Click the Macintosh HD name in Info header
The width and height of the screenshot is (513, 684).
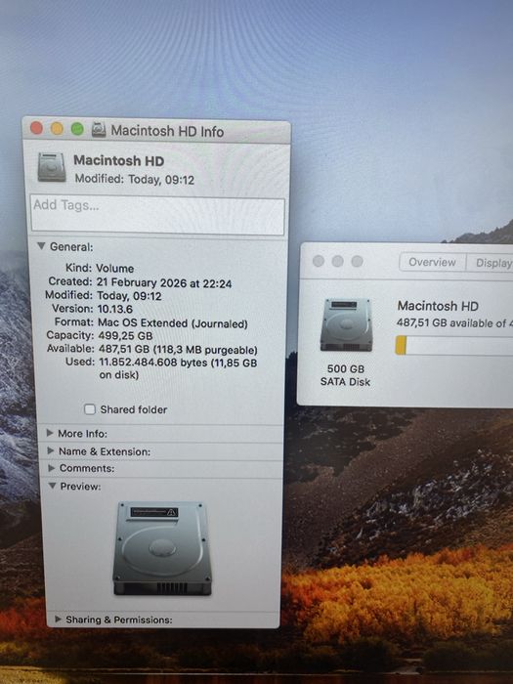point(118,160)
